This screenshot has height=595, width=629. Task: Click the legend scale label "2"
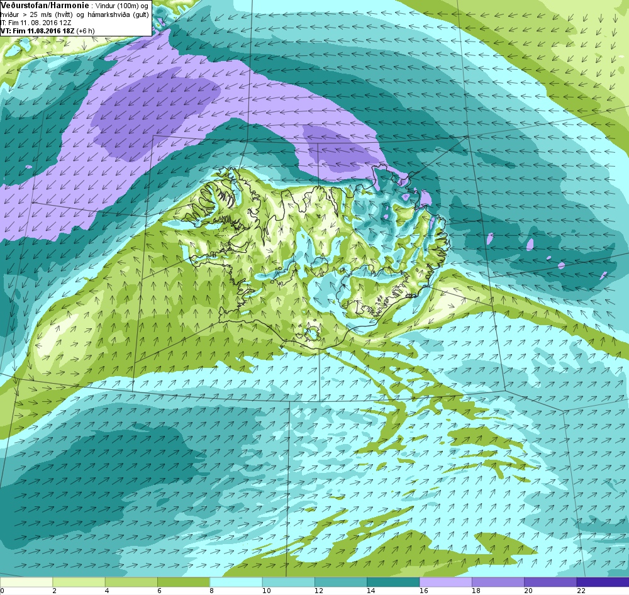pos(54,591)
